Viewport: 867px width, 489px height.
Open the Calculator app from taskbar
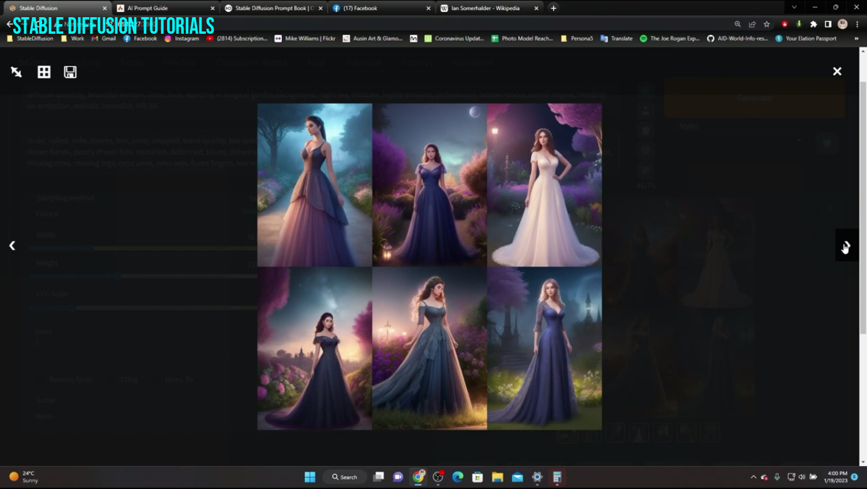557,477
